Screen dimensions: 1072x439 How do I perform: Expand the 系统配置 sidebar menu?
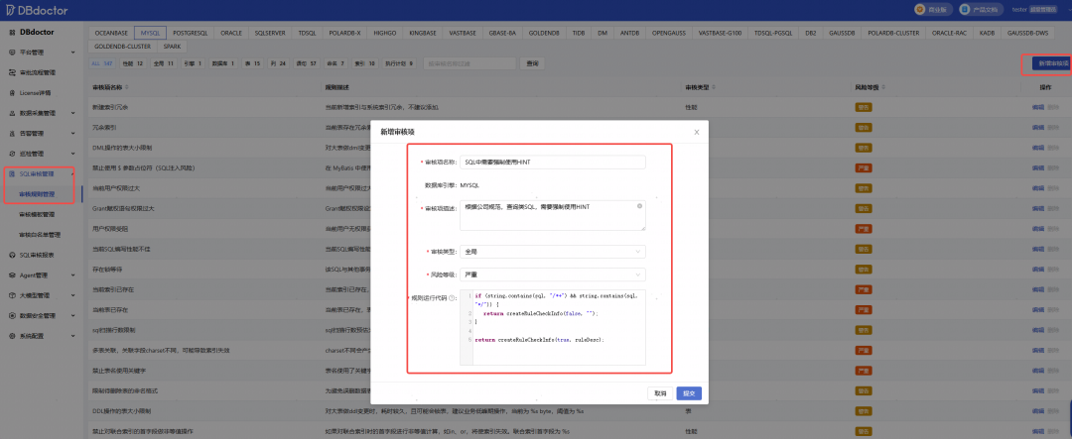73,336
